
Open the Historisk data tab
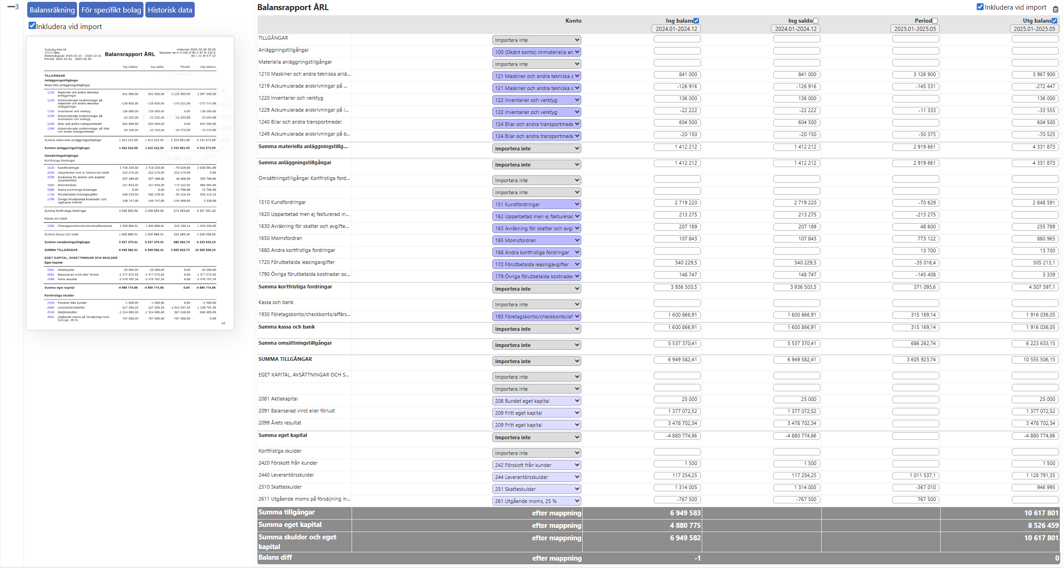170,10
